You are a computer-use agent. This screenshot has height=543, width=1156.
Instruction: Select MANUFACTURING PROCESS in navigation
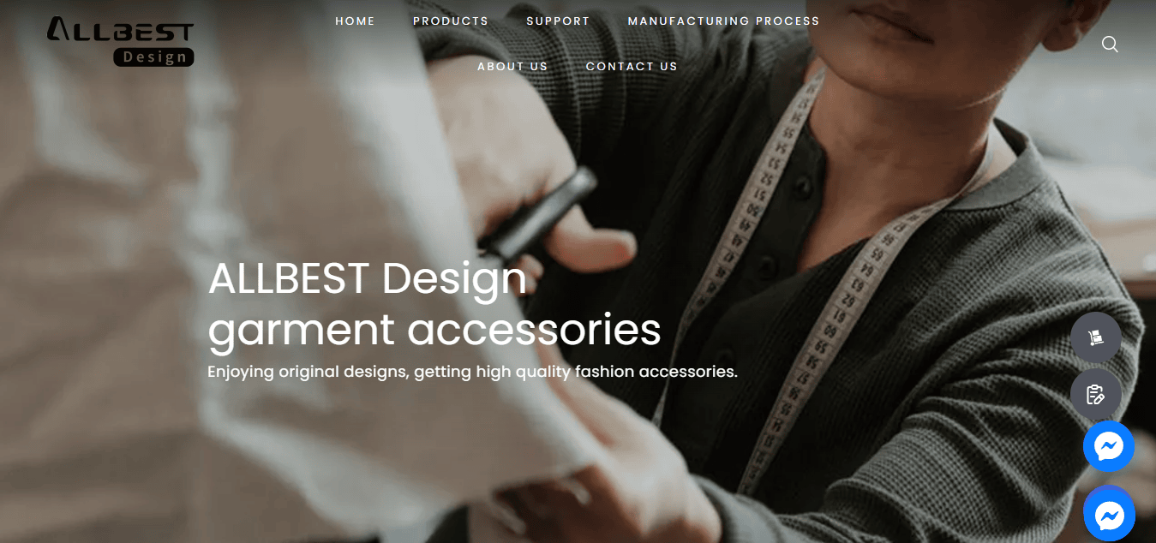723,21
